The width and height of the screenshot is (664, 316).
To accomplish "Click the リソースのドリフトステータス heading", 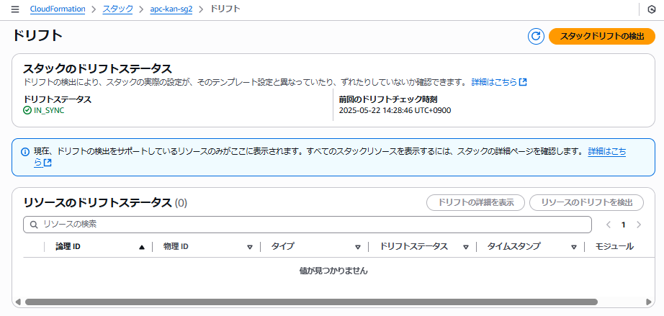I will [x=97, y=203].
